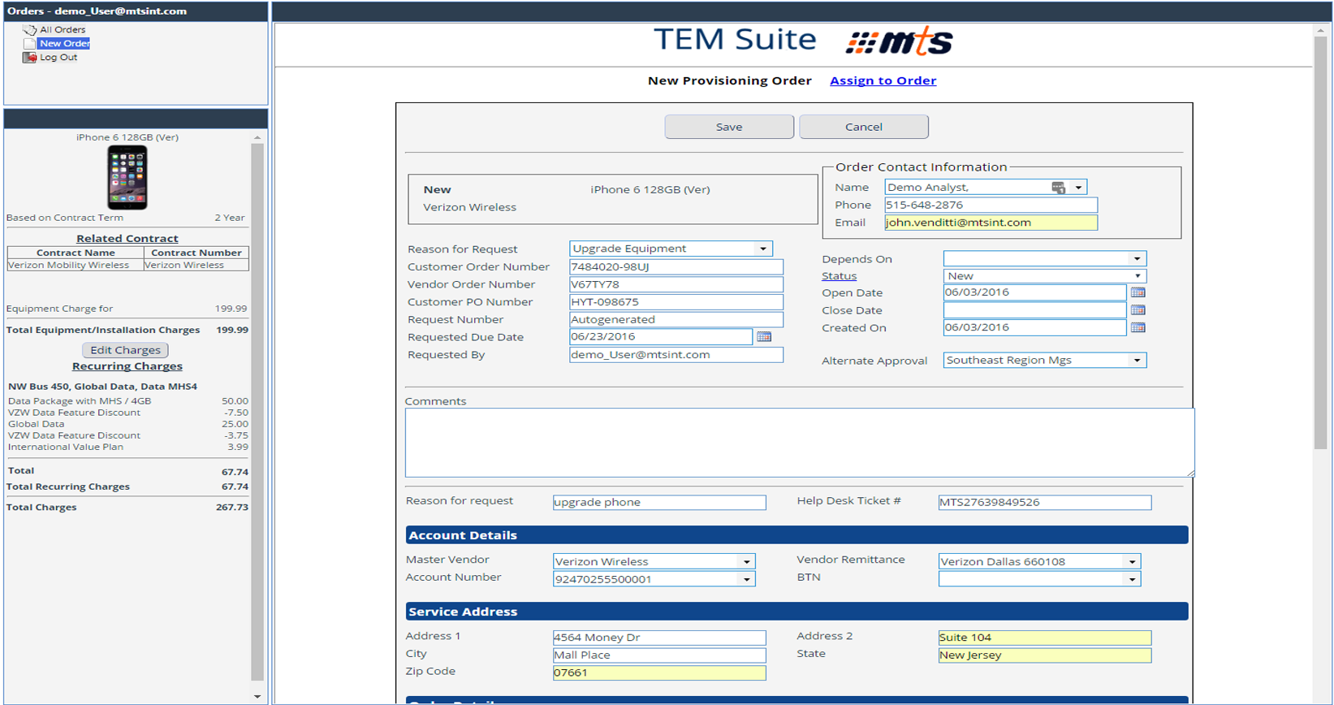This screenshot has width=1334, height=705.
Task: Click the charges panel scrollbar thumb
Action: (257, 412)
